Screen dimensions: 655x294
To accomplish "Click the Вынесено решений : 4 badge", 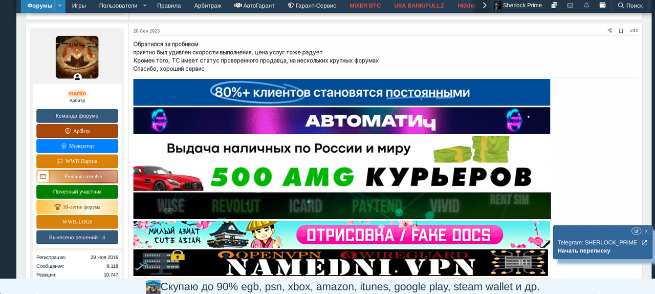I will click(77, 237).
